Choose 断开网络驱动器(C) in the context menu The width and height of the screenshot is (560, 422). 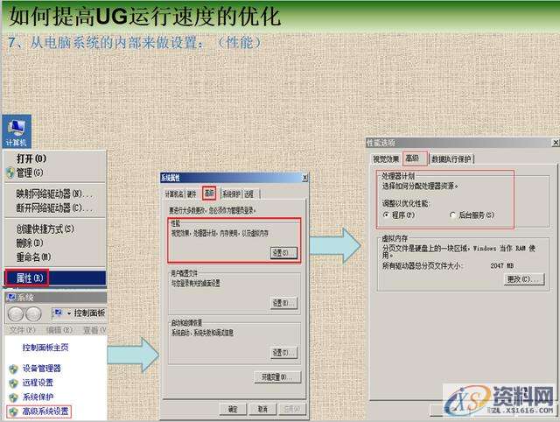pyautogui.click(x=55, y=207)
